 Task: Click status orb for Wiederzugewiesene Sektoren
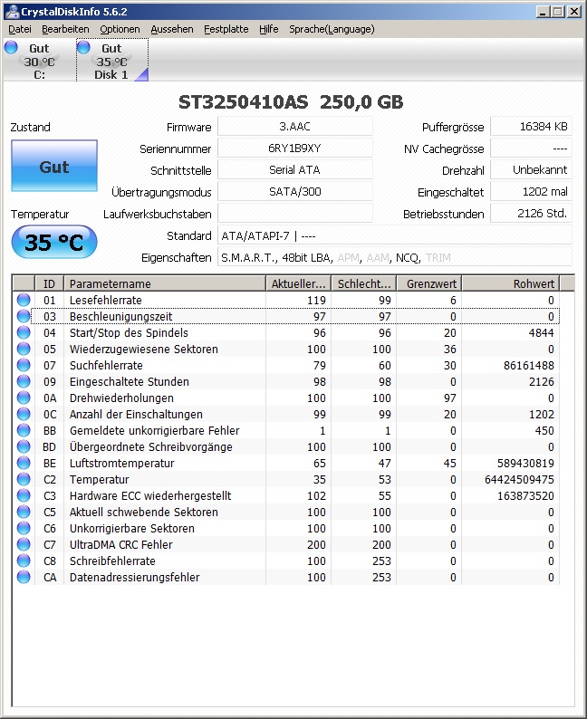tap(24, 349)
